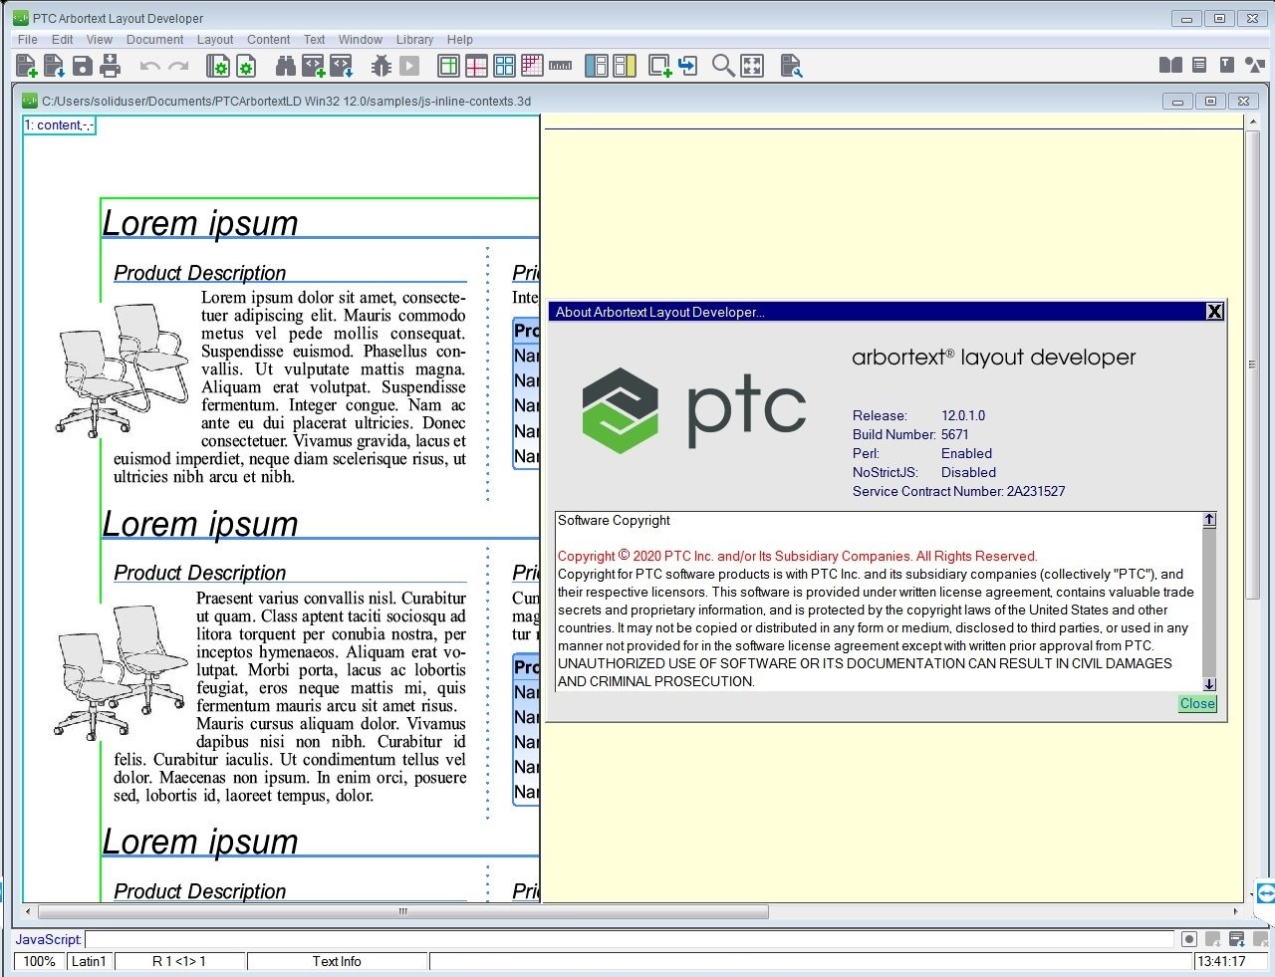1275x977 pixels.
Task: Open the Document menu
Action: pyautogui.click(x=155, y=40)
